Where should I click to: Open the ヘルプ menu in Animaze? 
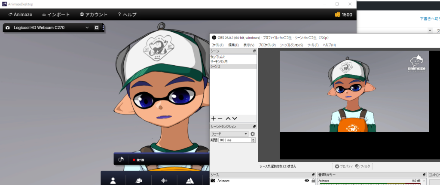tap(127, 15)
